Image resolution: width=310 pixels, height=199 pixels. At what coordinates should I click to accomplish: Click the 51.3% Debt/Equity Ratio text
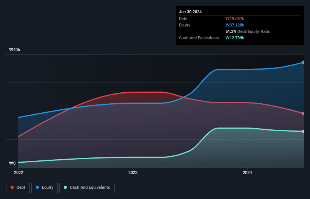click(248, 31)
